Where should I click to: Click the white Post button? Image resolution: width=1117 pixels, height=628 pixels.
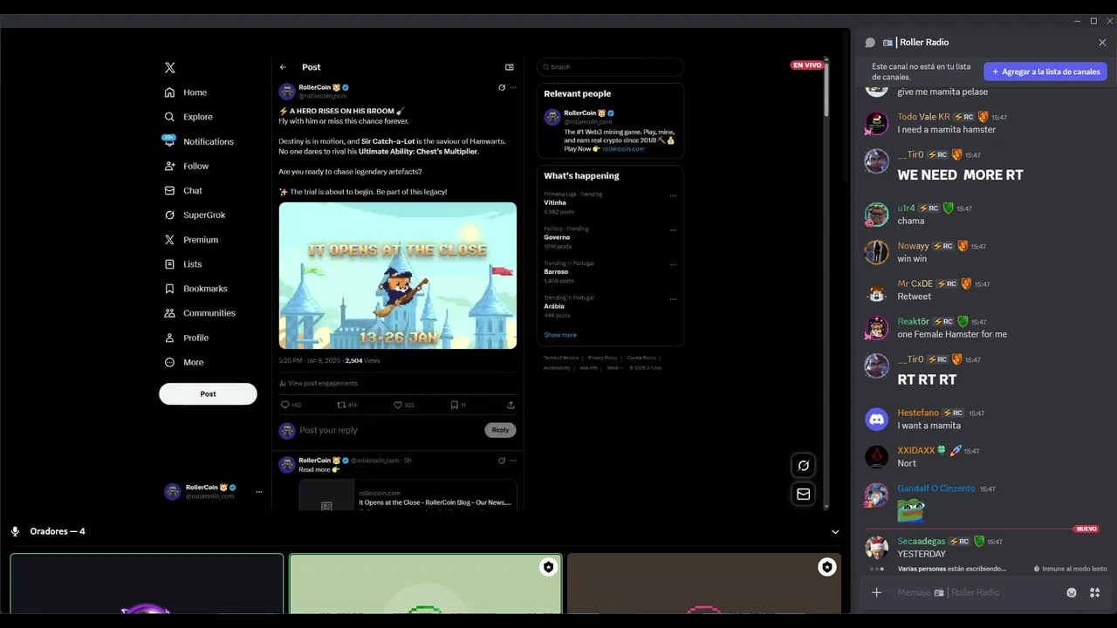(208, 393)
